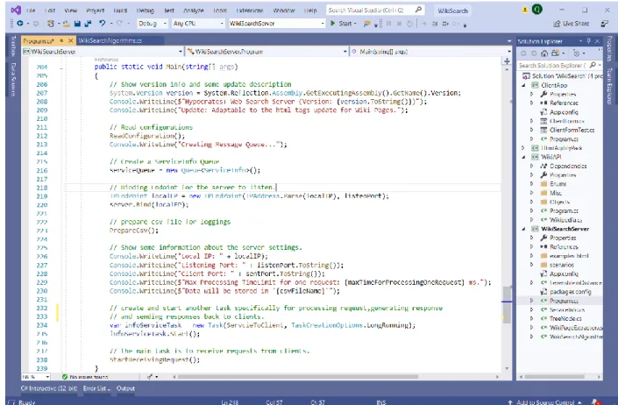Open the WikiSearchServer project navigation dropdown
This screenshot has height=405, width=618.
[x=103, y=52]
